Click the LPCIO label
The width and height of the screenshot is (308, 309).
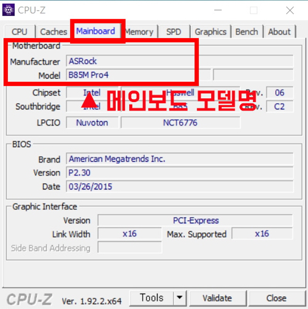(49, 123)
